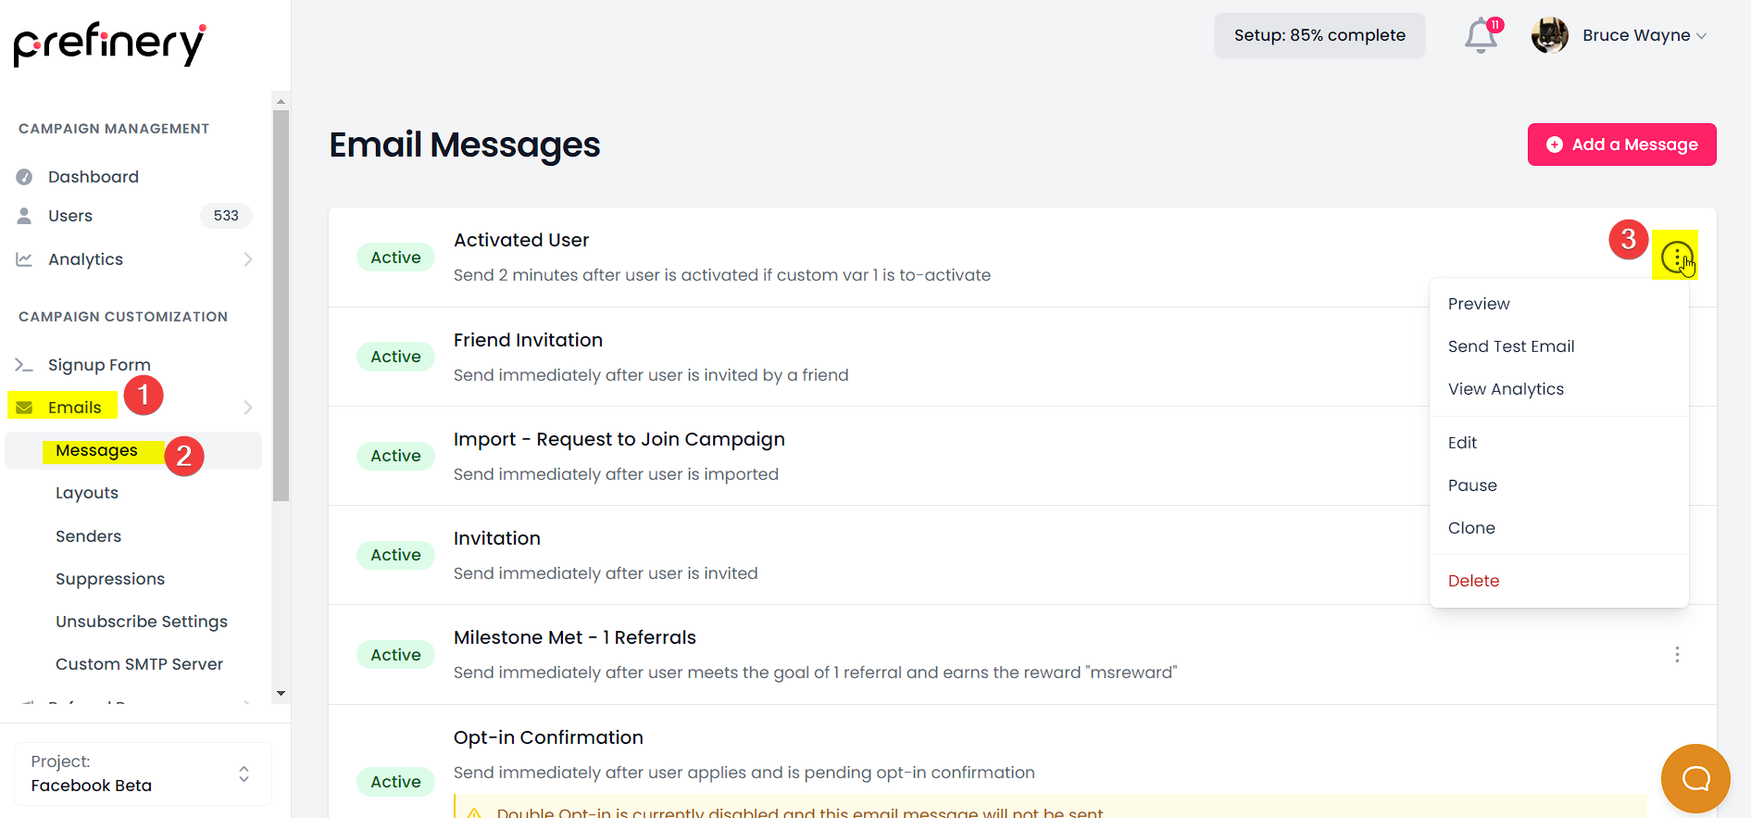Click the Dashboard gauge icon
This screenshot has width=1751, height=818.
pos(24,177)
